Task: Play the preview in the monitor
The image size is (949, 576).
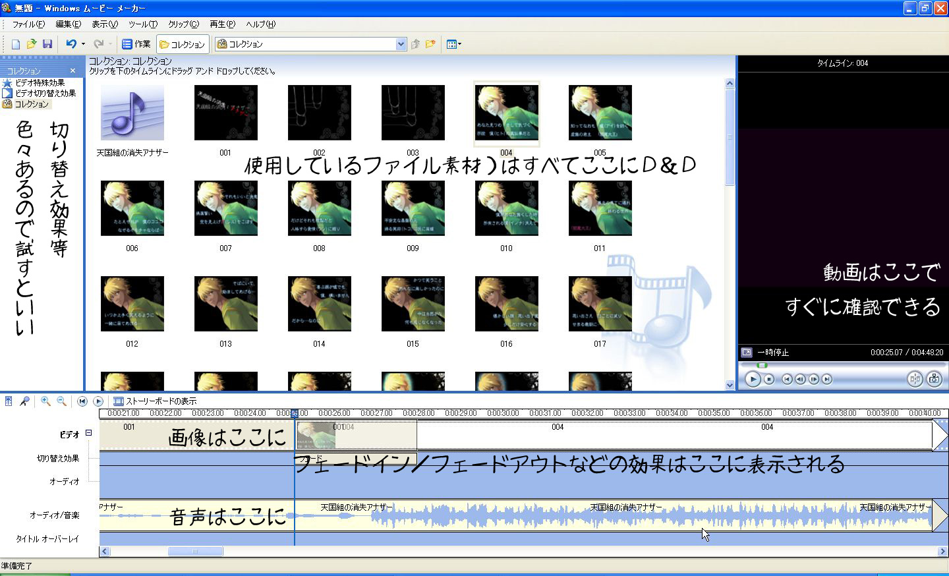Action: pos(753,379)
